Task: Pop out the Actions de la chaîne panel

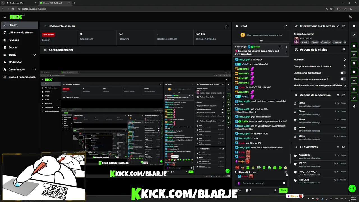Action: click(344, 49)
